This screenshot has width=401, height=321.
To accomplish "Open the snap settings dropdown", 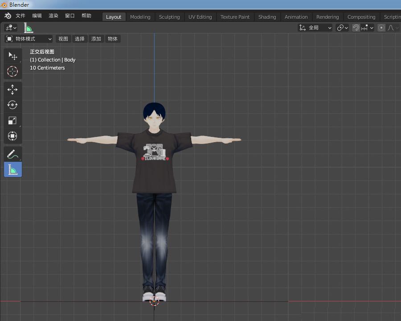I will pyautogui.click(x=367, y=28).
